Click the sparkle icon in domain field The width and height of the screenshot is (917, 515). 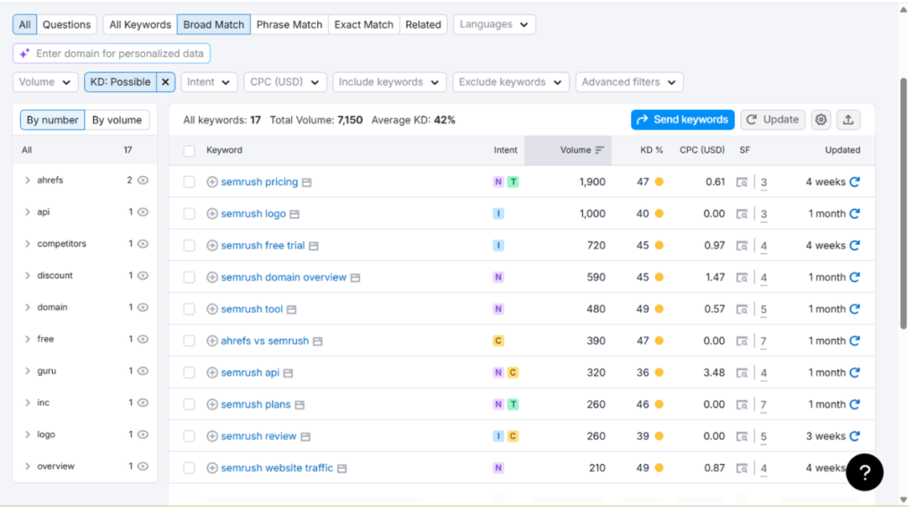[x=24, y=54]
